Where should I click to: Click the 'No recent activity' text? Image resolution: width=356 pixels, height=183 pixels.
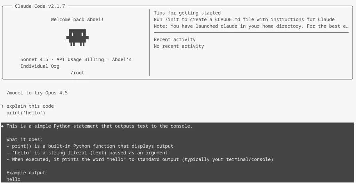179,46
